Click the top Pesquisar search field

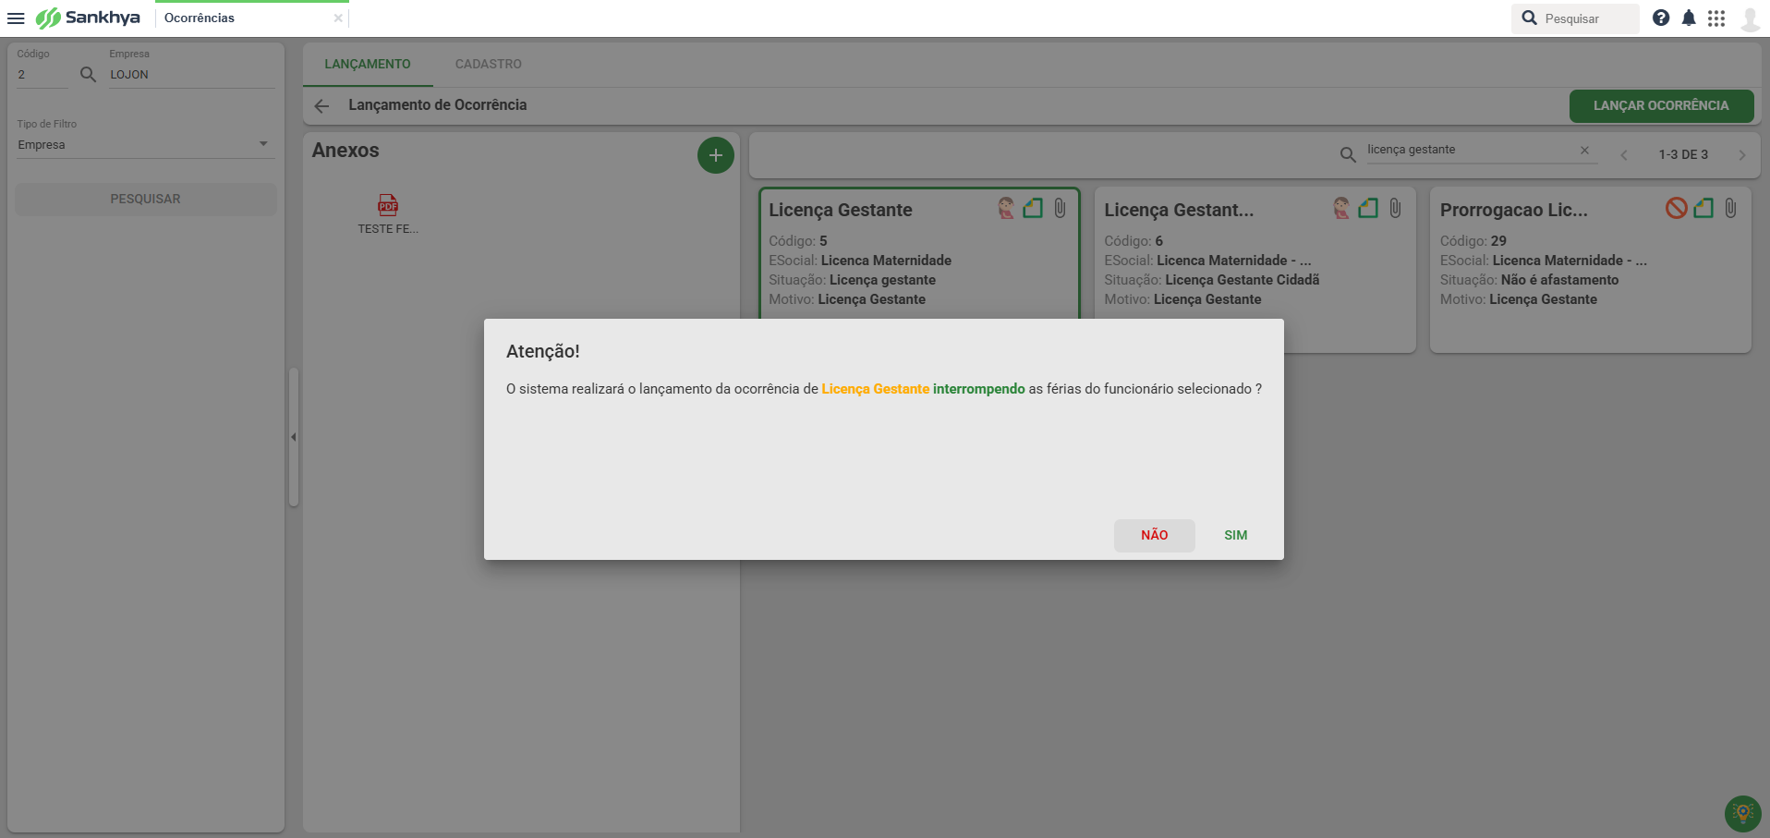point(1575,18)
